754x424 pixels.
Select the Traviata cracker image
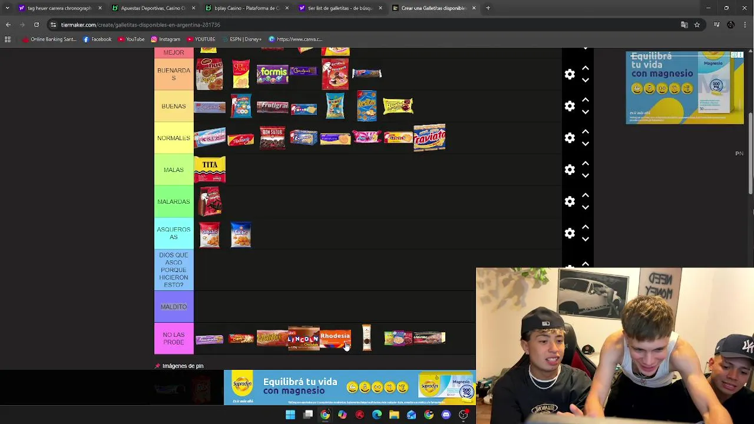click(x=429, y=138)
